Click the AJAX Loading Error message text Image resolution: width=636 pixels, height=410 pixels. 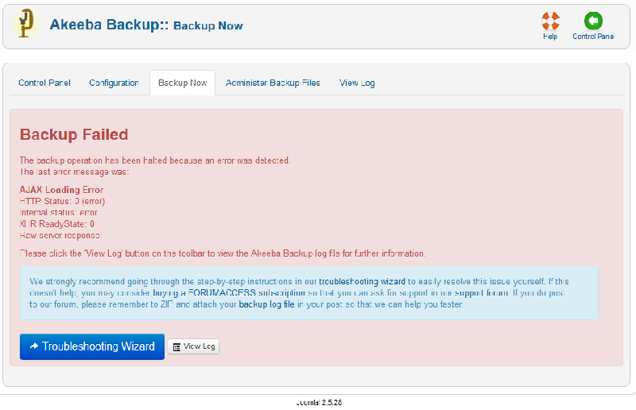61,190
